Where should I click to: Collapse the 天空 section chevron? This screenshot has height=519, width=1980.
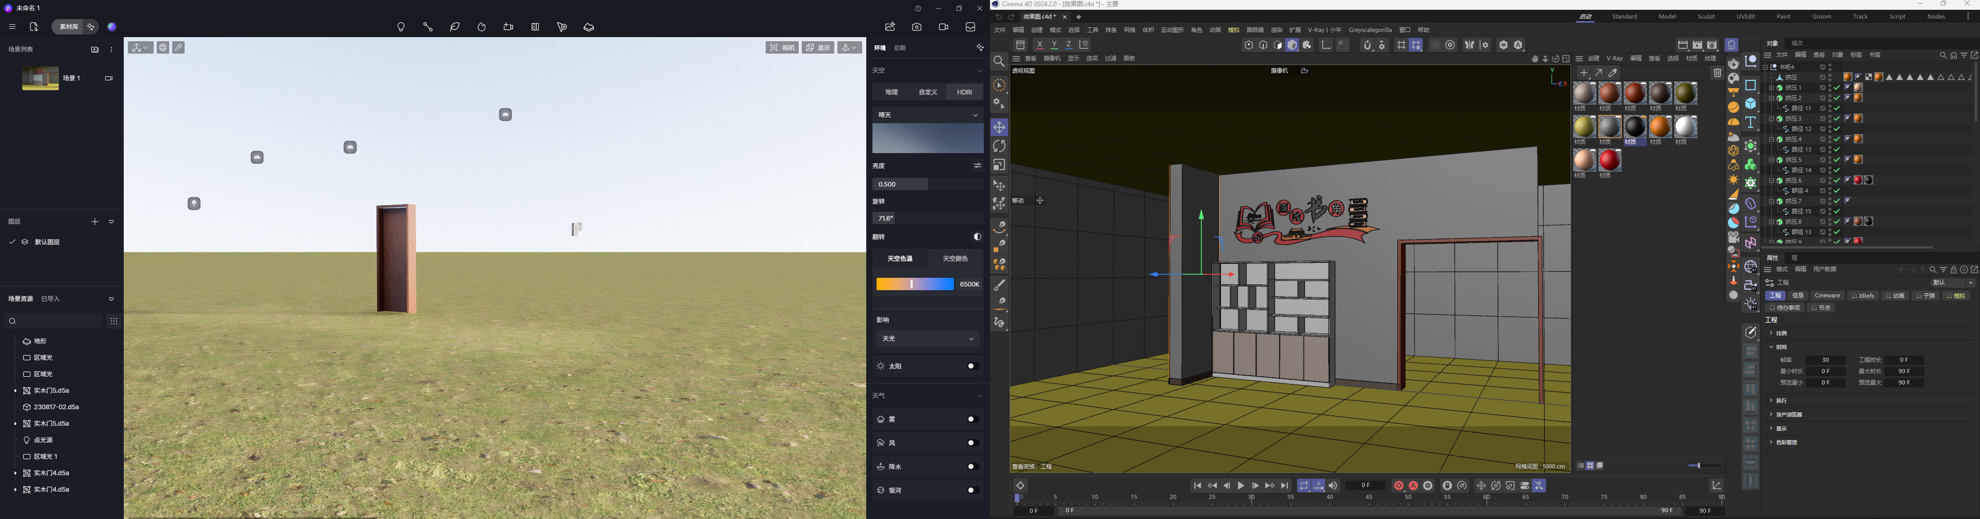coord(979,71)
